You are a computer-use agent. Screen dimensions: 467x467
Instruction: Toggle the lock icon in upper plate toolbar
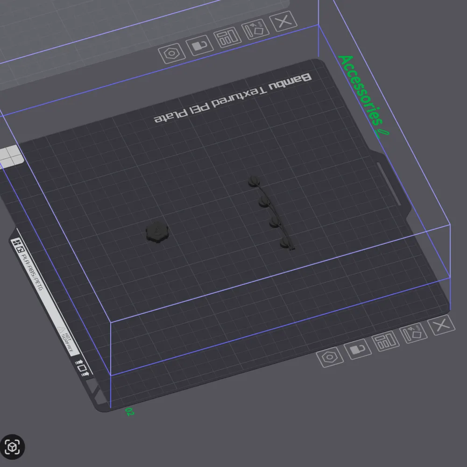tap(199, 45)
